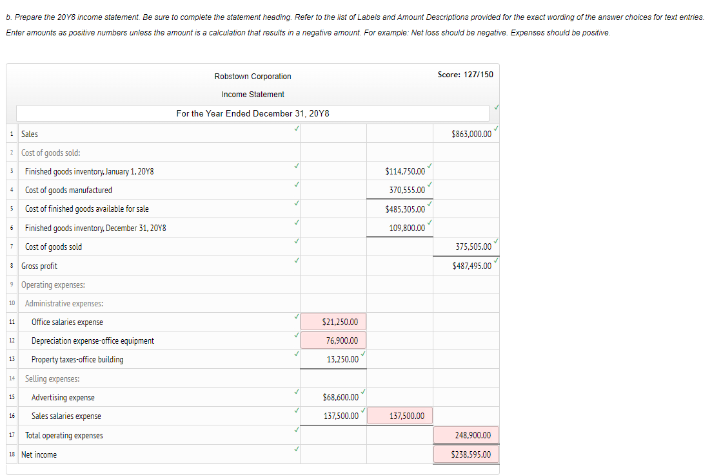Screen dimensions: 712x475
Task: Click the checkmark next to Net income label
Action: coord(297,449)
